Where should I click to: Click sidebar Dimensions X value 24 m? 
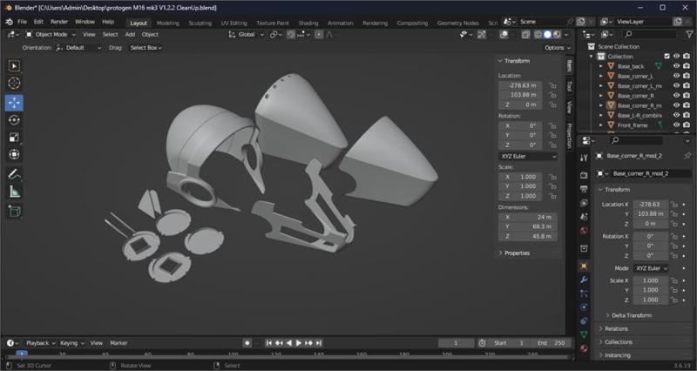[x=528, y=217]
